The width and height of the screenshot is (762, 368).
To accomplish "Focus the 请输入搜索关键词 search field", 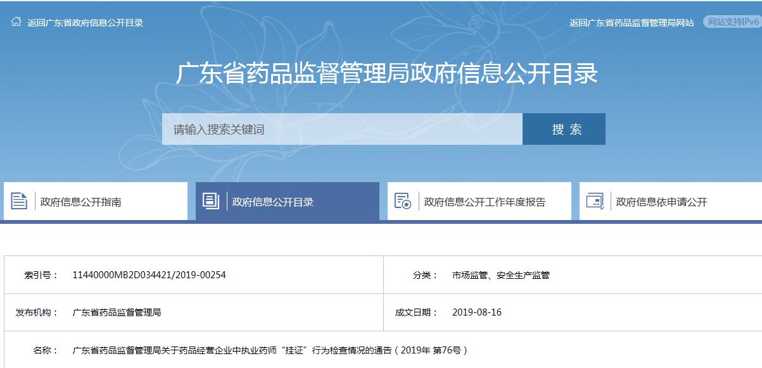I will point(342,130).
